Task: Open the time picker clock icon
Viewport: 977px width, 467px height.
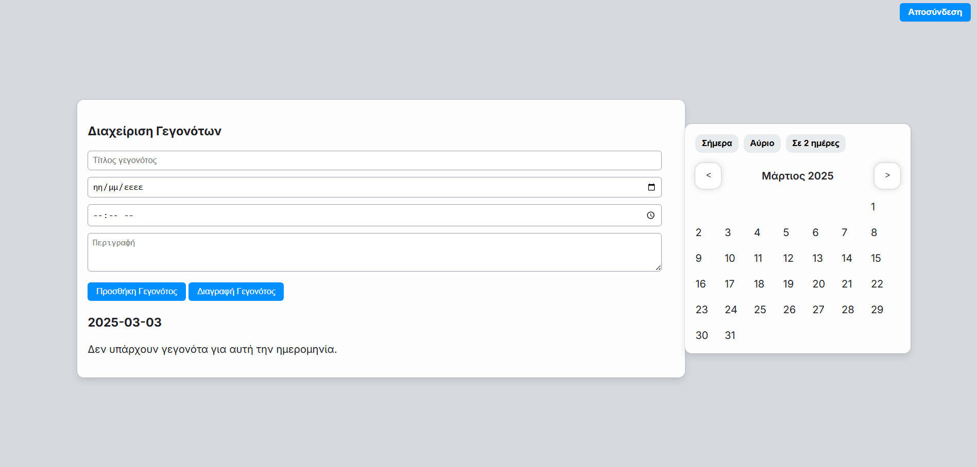Action: click(x=650, y=215)
